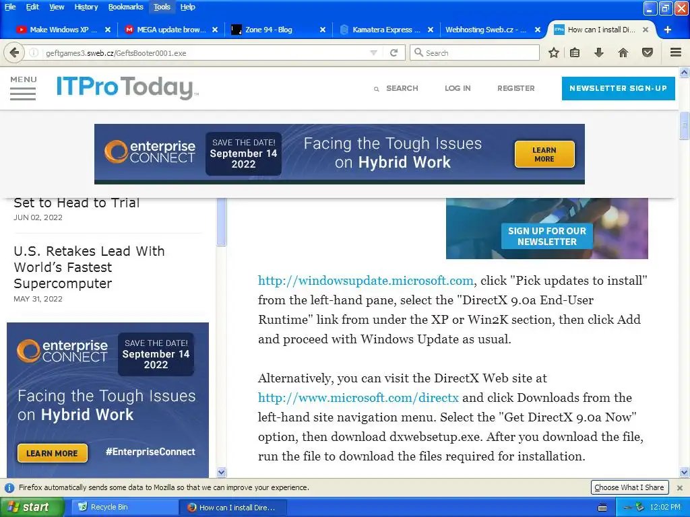Screen dimensions: 690x517
Task: Go to the Firefox home page icon
Action: 623,53
